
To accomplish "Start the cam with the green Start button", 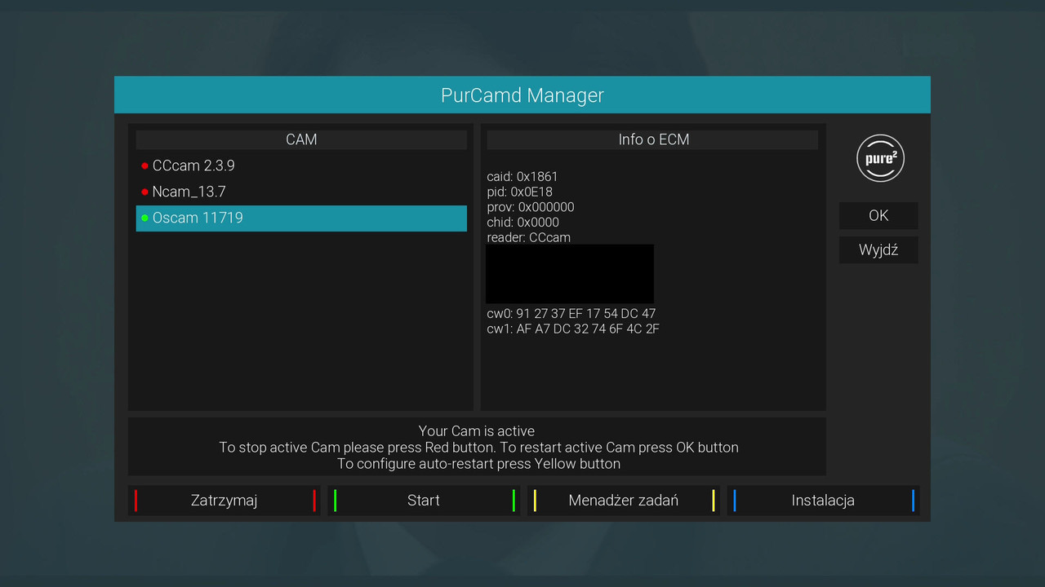I will pyautogui.click(x=424, y=501).
